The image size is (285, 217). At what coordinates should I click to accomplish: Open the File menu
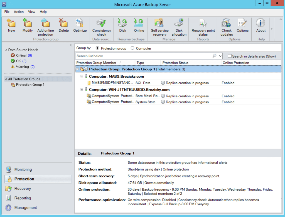(x=7, y=12)
